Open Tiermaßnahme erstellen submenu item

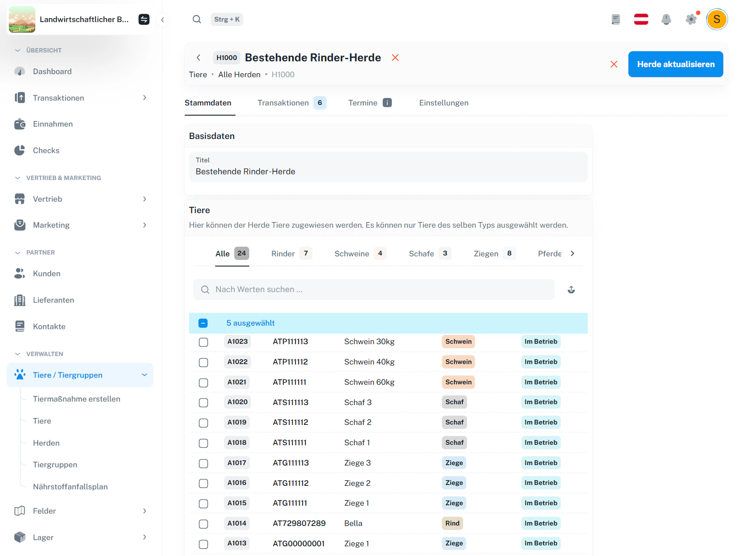[76, 399]
